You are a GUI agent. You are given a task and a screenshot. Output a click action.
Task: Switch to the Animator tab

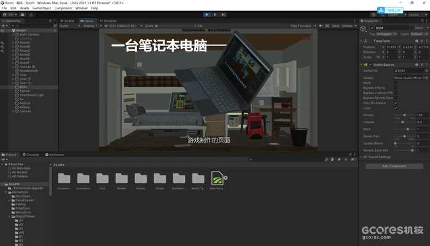pyautogui.click(x=108, y=21)
